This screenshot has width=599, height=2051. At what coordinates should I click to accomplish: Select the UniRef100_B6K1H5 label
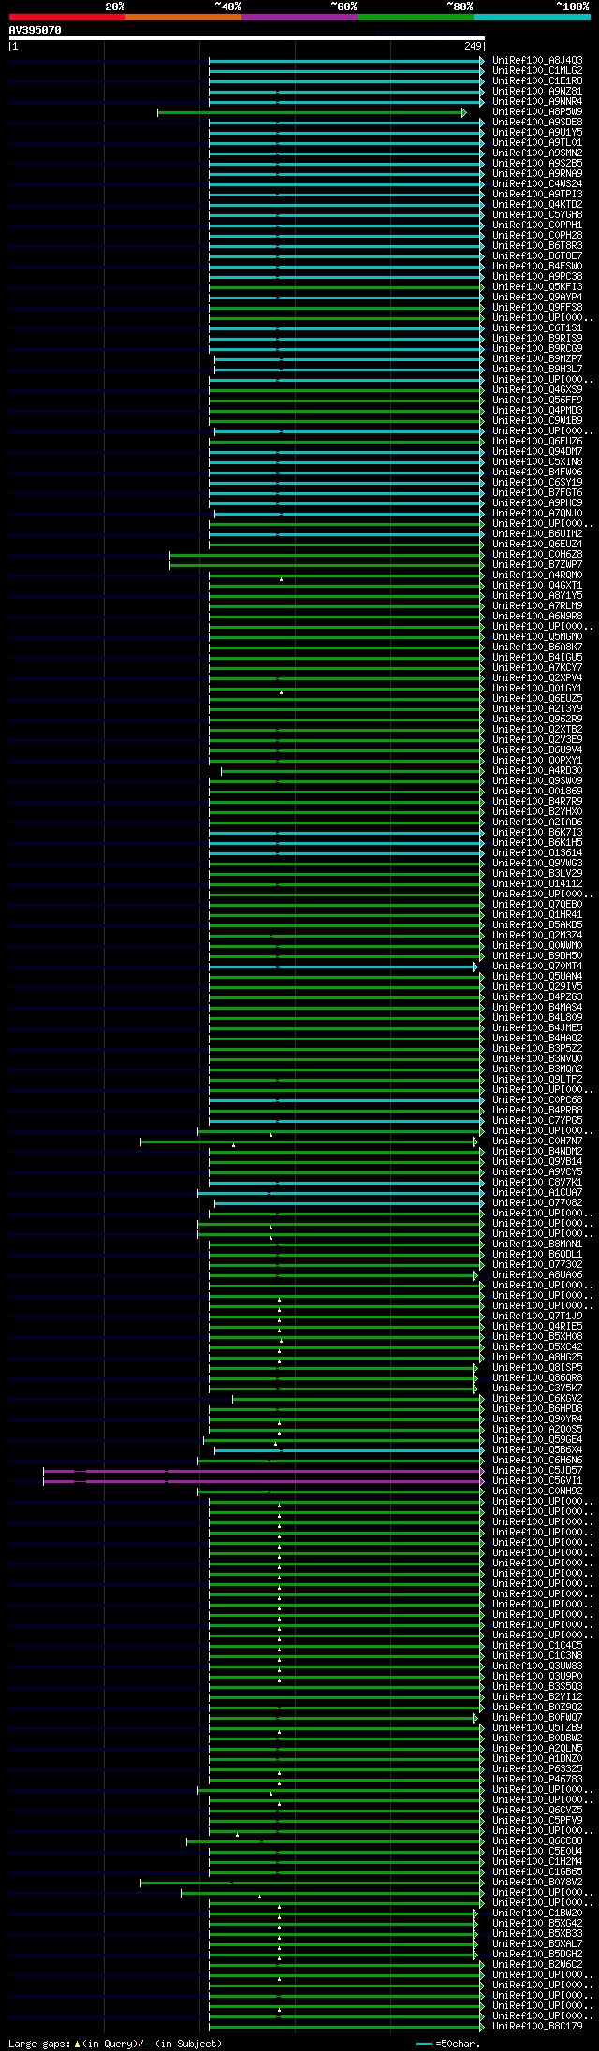pos(537,842)
